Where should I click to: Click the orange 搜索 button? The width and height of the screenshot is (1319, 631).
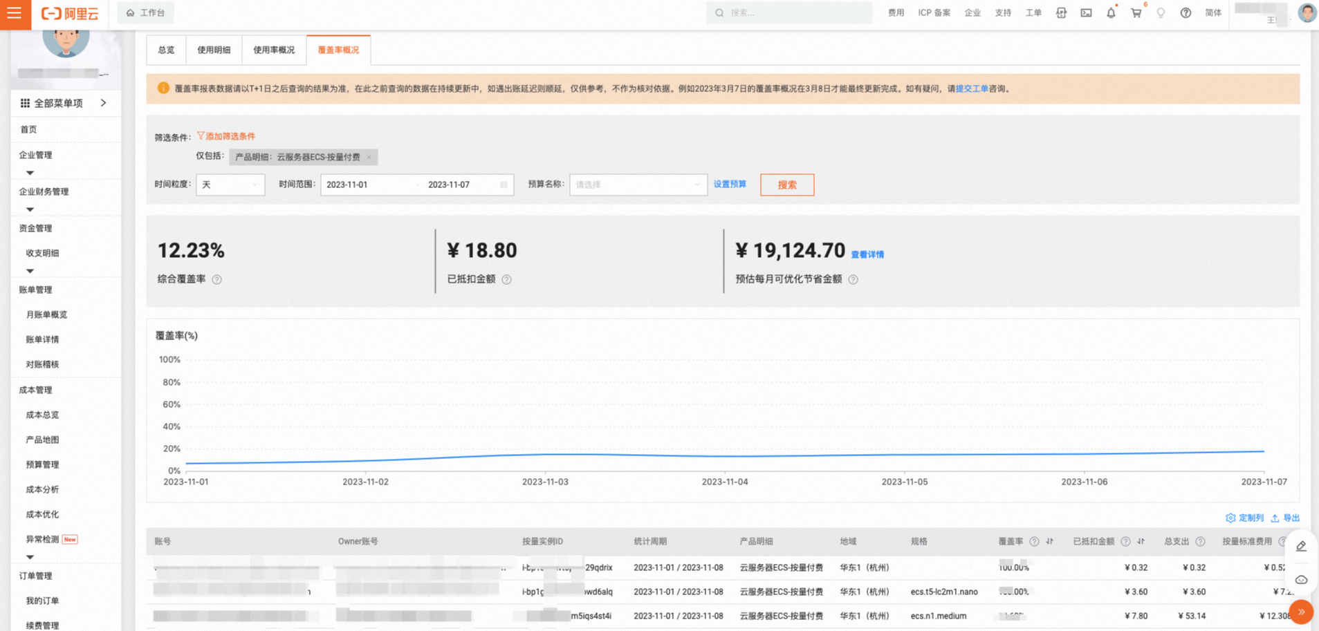787,185
